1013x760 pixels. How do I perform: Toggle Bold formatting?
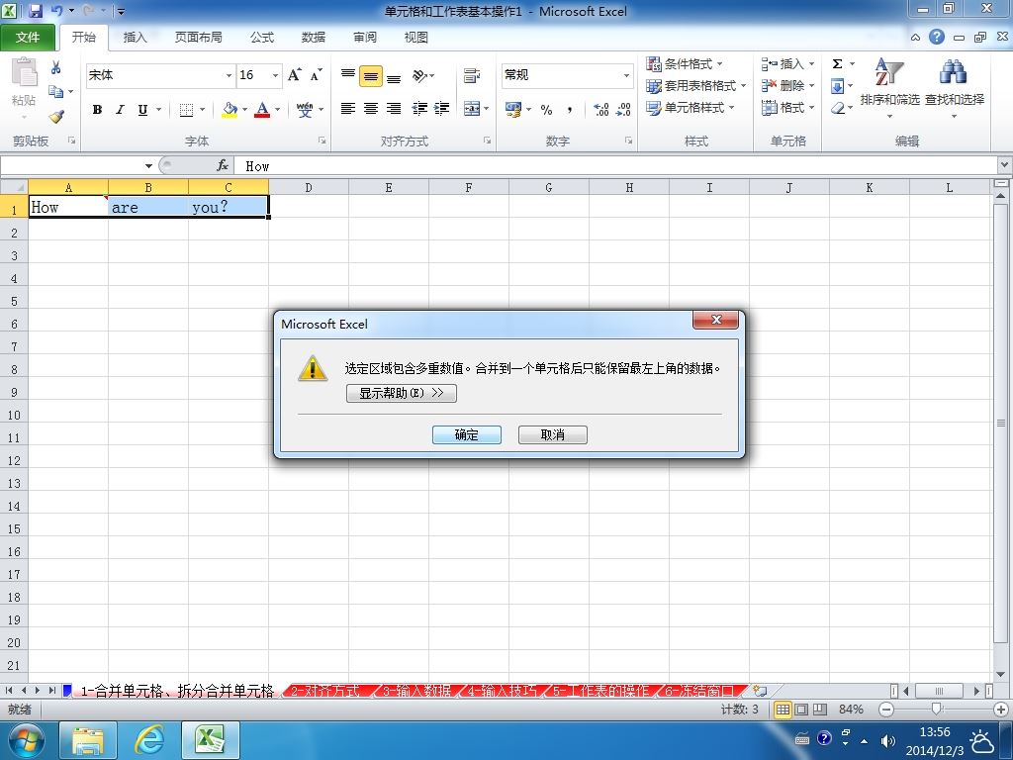[98, 110]
